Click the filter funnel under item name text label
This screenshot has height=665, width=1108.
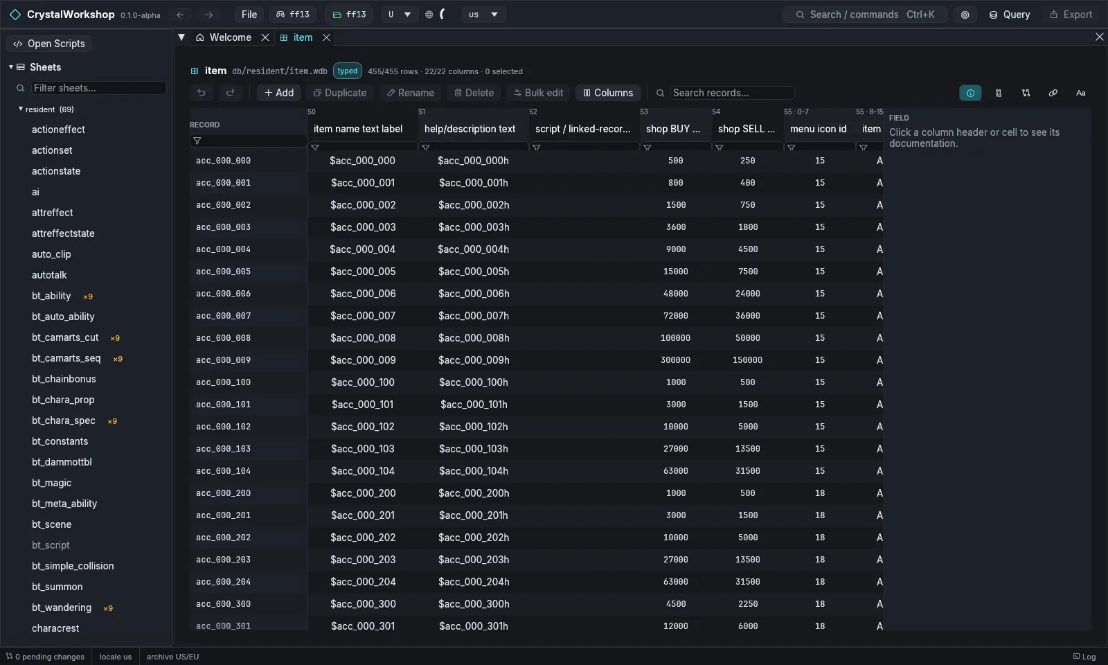click(315, 148)
